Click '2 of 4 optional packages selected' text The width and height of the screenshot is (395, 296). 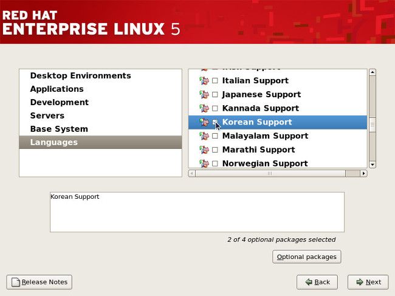coord(281,239)
